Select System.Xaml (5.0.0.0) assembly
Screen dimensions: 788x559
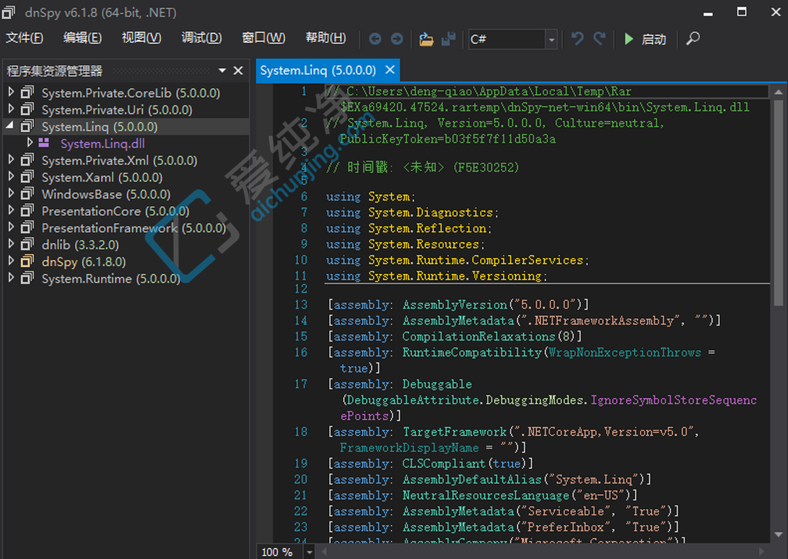102,178
